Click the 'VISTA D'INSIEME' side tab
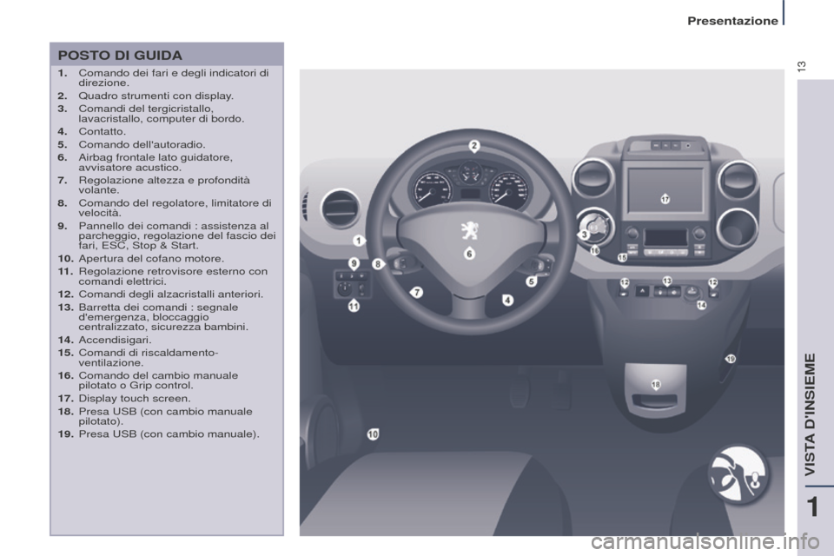The width and height of the screenshot is (834, 556). (x=810, y=414)
